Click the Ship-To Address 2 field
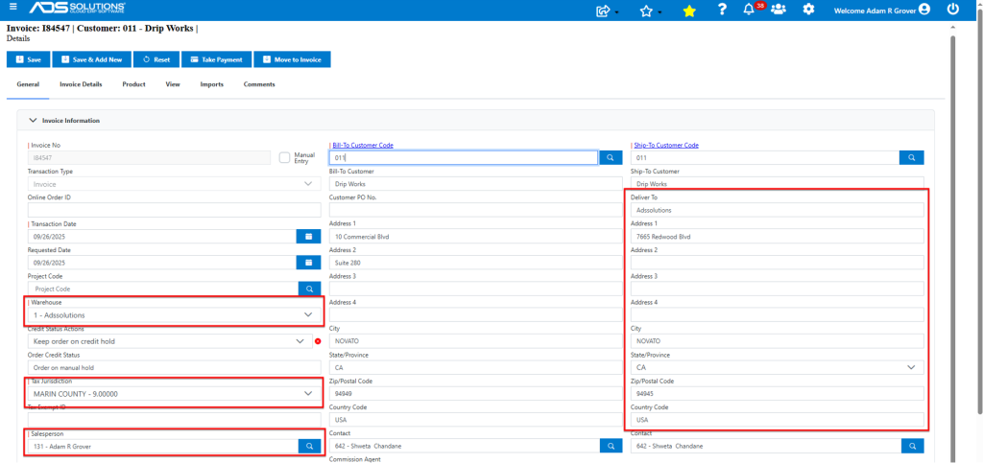Viewport: 983px width, 463px height. 778,263
